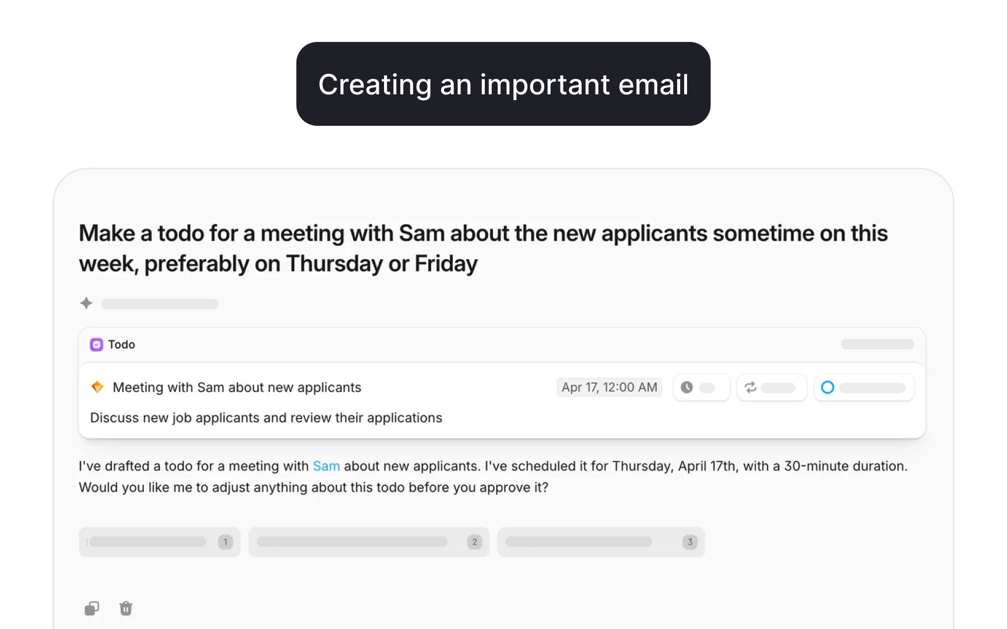This screenshot has width=1007, height=629.
Task: Open the repeat recurrence control
Action: tap(772, 387)
